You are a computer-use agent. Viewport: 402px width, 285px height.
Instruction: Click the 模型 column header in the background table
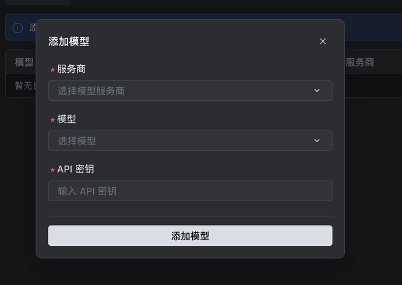[24, 62]
